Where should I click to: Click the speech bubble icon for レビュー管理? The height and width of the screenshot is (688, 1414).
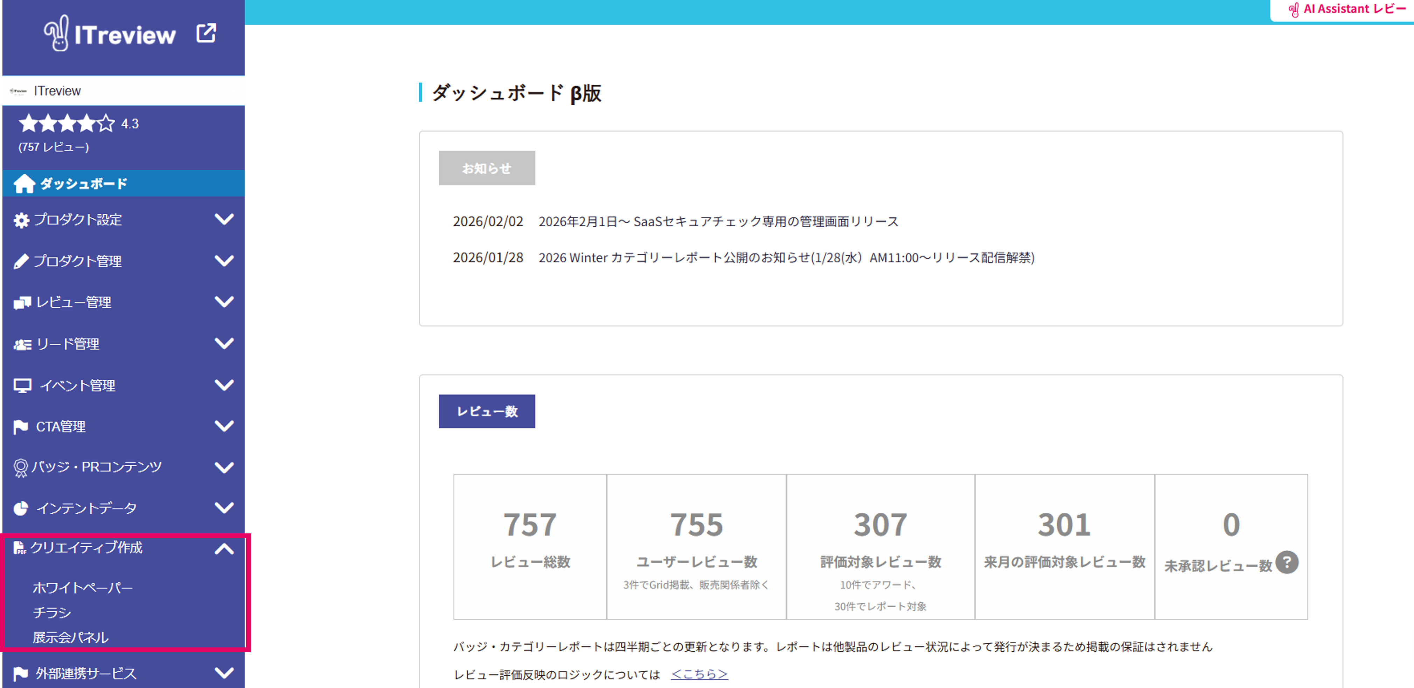22,303
